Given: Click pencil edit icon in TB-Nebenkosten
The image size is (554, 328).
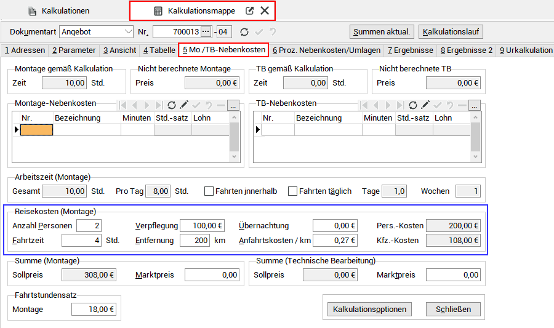Looking at the screenshot, I should 425,105.
